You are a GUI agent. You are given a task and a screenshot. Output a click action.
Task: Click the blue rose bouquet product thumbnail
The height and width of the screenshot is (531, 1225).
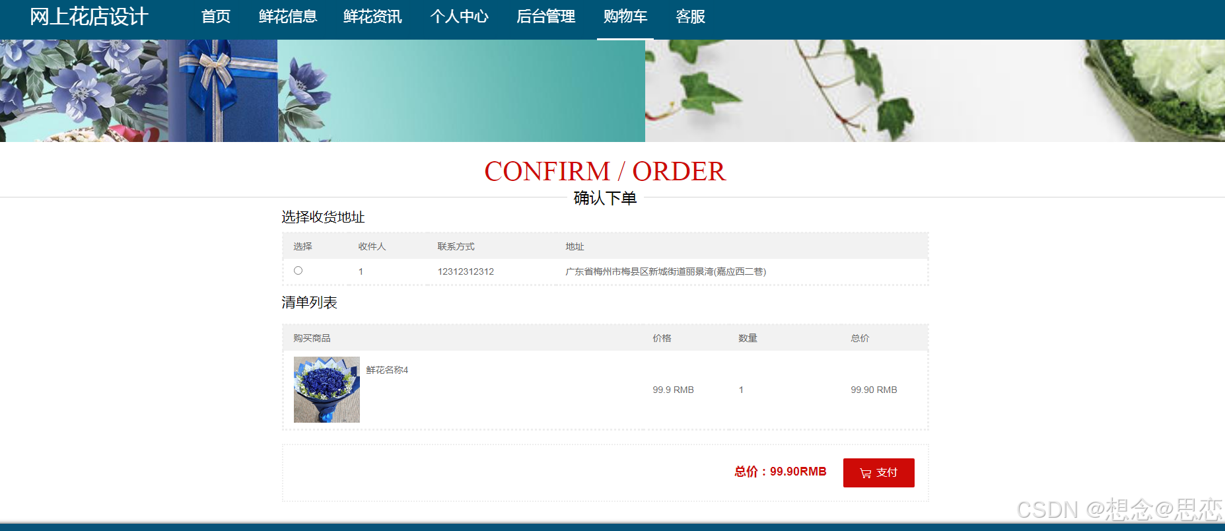click(x=327, y=390)
